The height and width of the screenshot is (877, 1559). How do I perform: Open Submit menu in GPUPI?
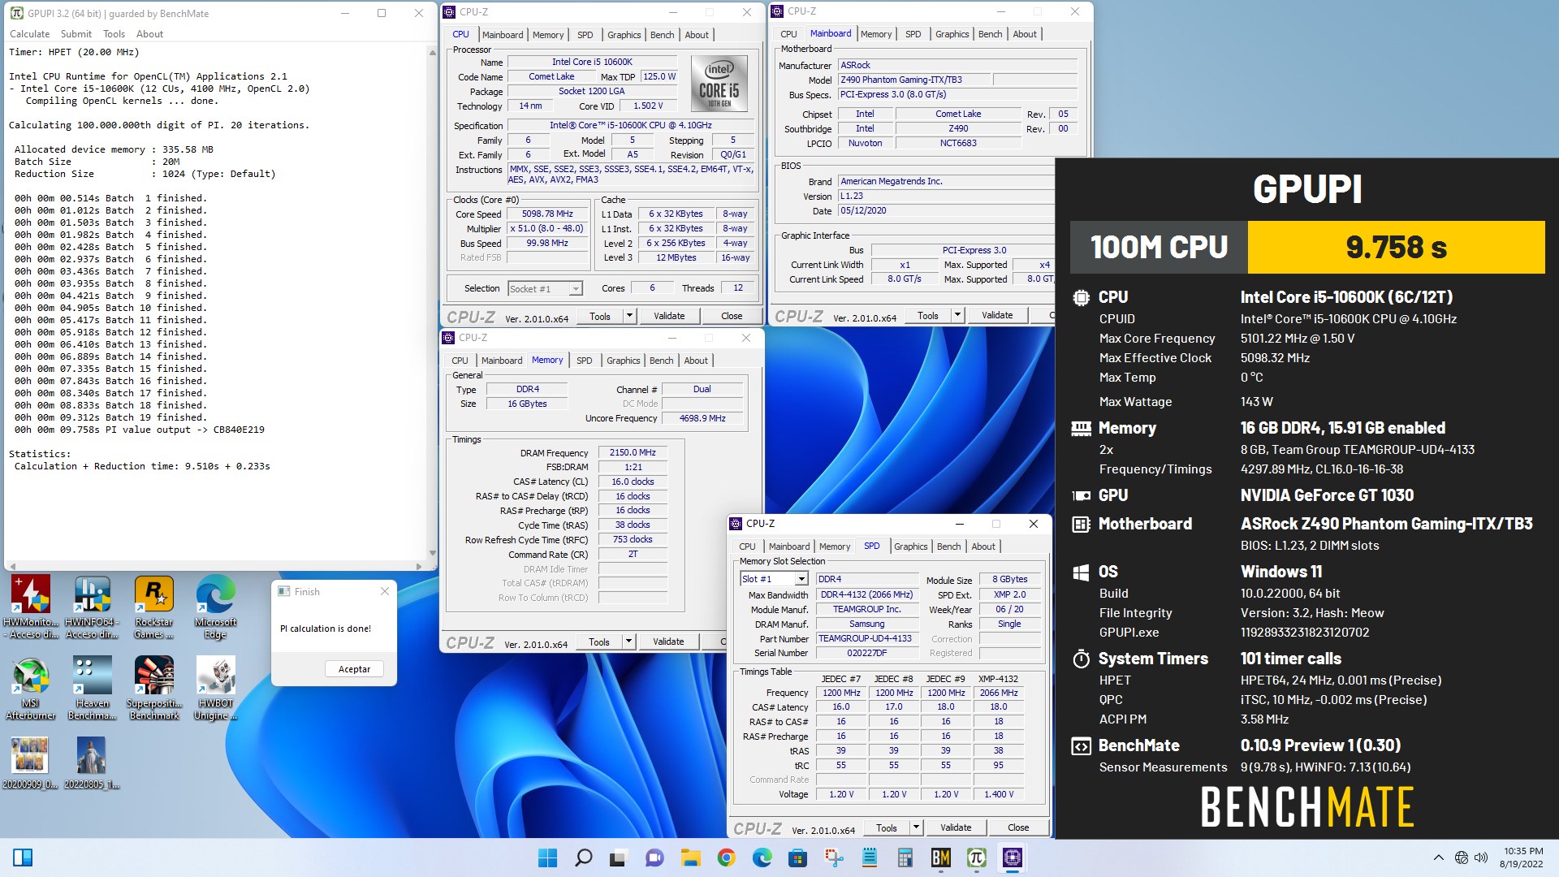76,34
